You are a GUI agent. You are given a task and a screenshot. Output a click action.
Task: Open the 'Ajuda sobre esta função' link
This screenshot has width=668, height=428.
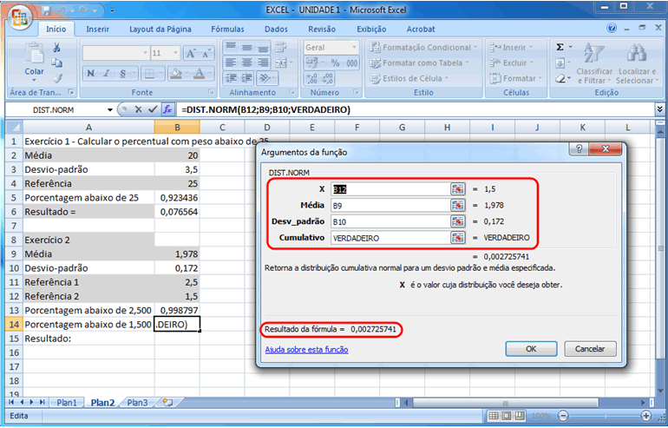coord(306,350)
